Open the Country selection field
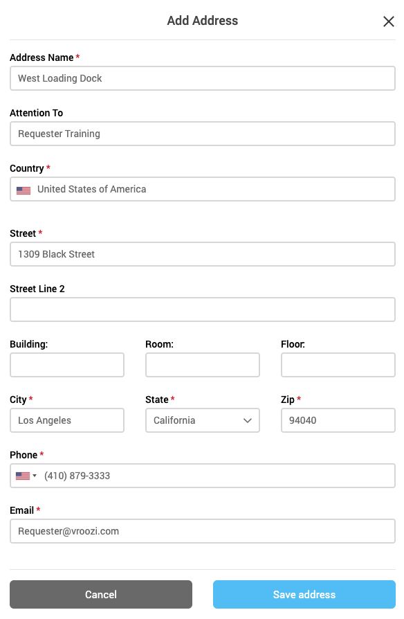The image size is (404, 619). [203, 189]
